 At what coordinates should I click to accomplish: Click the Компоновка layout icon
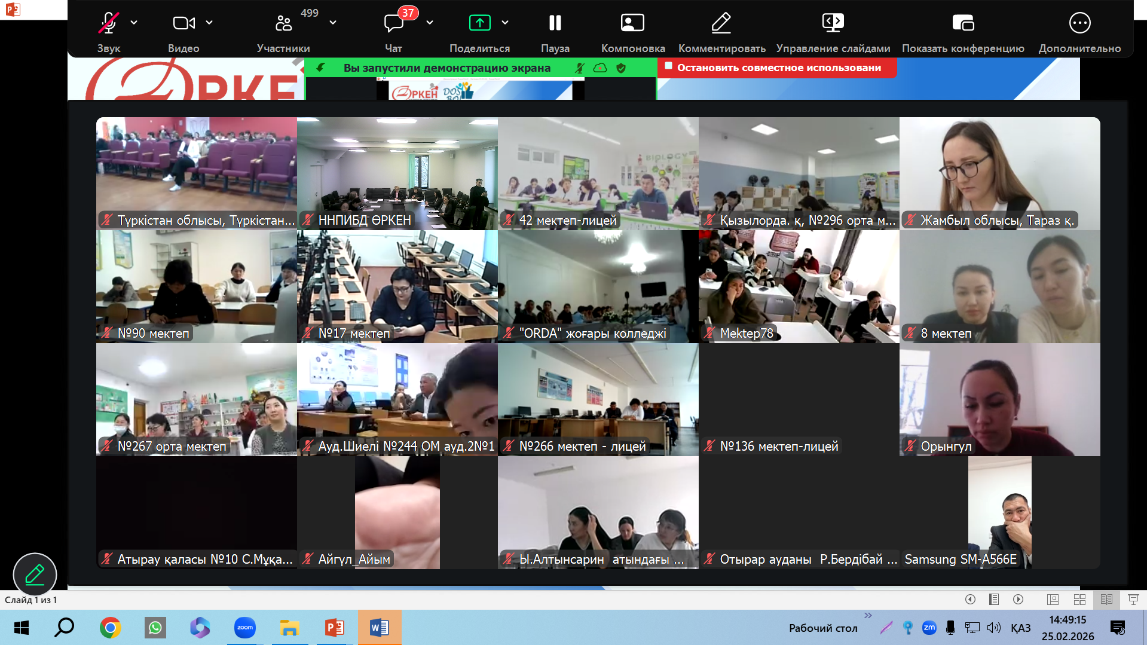point(632,23)
